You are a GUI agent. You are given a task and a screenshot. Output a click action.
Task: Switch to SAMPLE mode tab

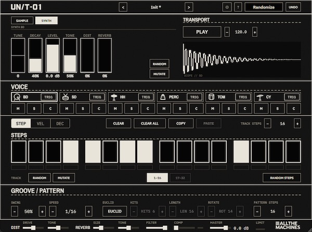[x=22, y=21]
